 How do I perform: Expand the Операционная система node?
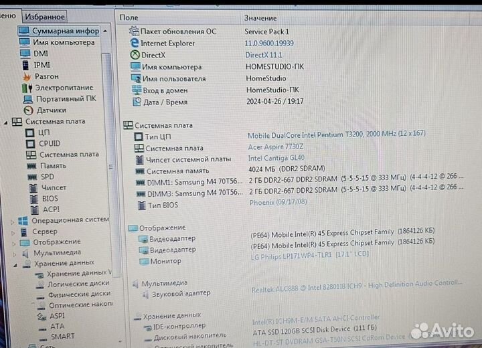point(13,220)
